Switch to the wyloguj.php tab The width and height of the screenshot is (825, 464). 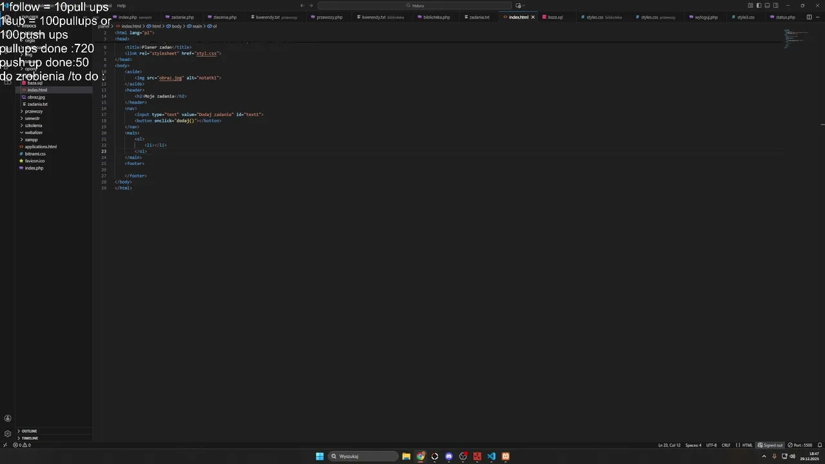tap(706, 17)
